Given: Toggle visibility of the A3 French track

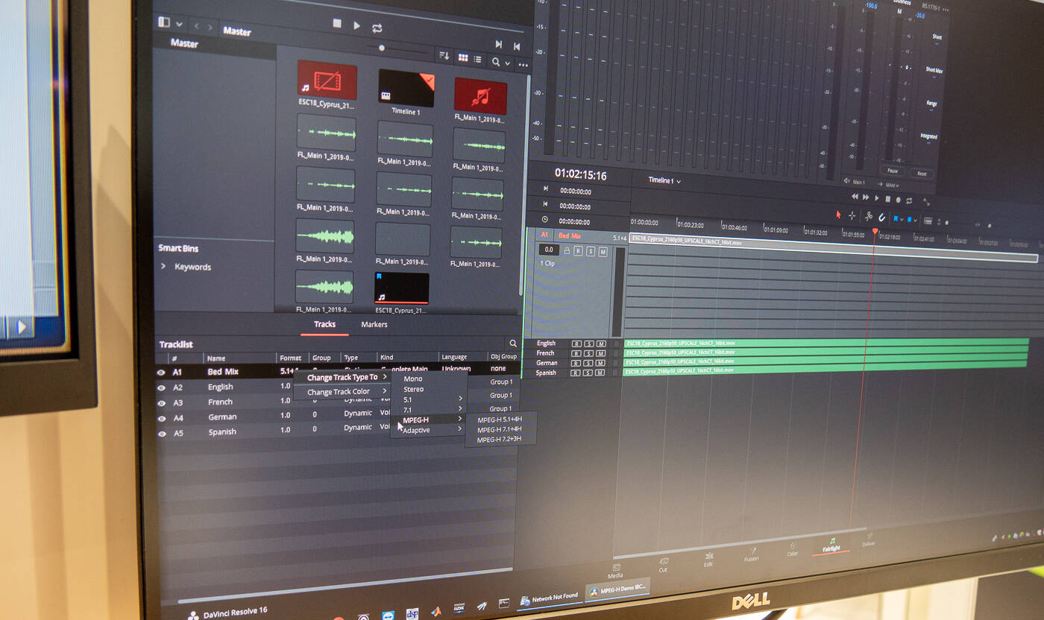Looking at the screenshot, I should [x=161, y=403].
